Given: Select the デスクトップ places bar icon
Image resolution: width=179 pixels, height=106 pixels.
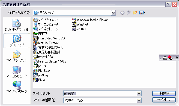Looking at the screenshot, I should (x=17, y=40).
